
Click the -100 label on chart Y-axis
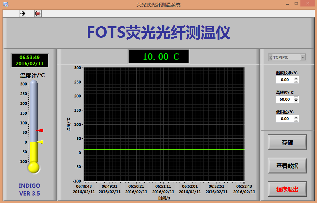[76, 181]
